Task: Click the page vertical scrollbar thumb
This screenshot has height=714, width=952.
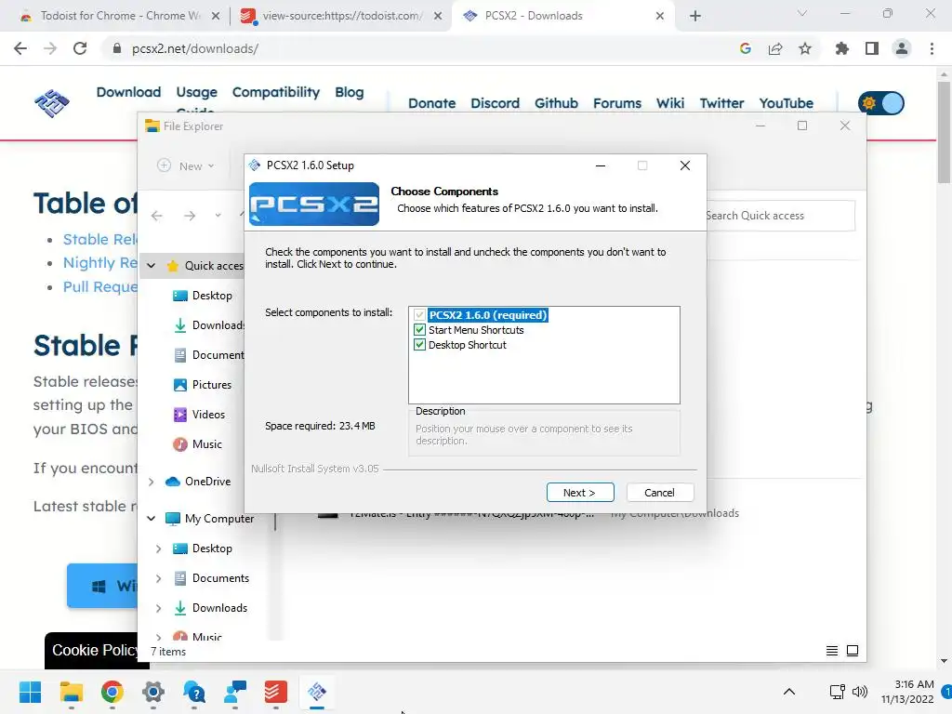Action: [944, 131]
